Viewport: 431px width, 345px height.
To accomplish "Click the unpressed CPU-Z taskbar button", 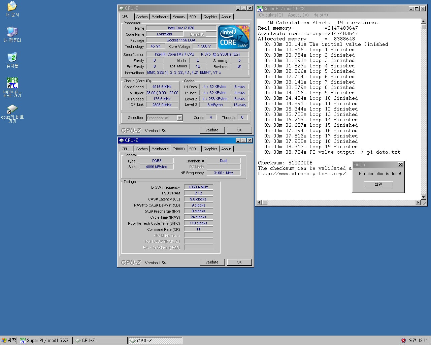I will [x=101, y=340].
